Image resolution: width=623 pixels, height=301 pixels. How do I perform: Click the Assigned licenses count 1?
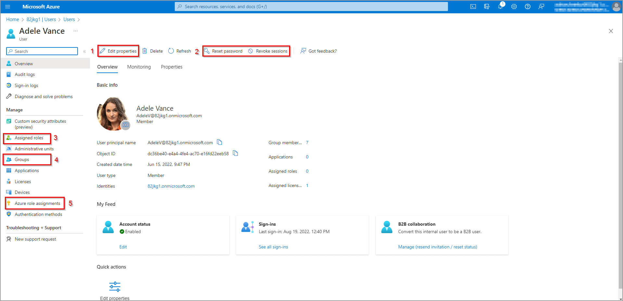307,185
